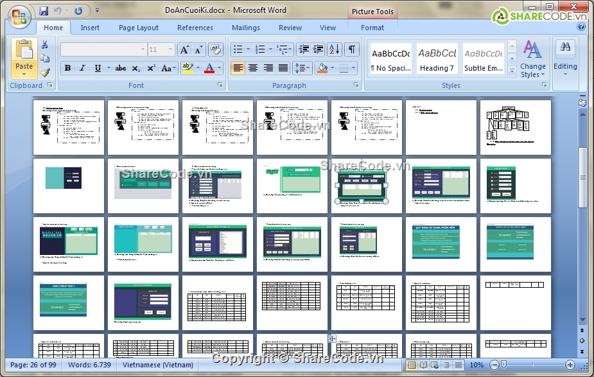Open Microsoft Word Help
This screenshot has width=594, height=377.
pos(581,26)
